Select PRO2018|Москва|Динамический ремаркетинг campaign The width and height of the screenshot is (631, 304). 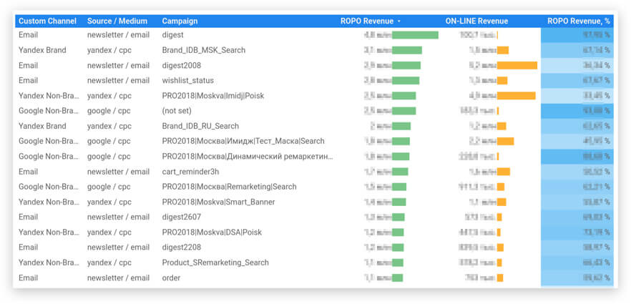(x=248, y=157)
